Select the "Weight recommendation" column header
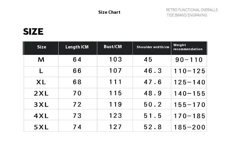This screenshot has height=141, width=231. click(188, 47)
